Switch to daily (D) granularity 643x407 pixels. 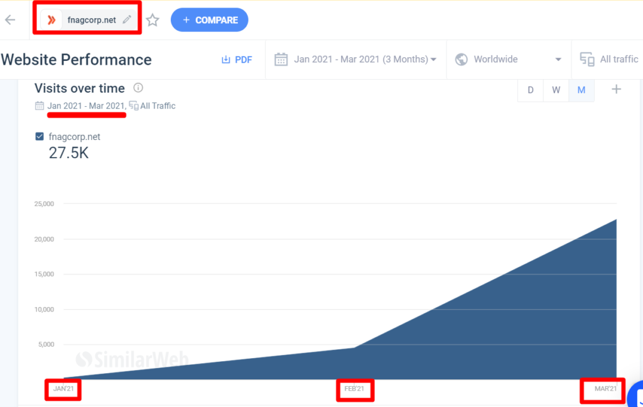pyautogui.click(x=531, y=90)
